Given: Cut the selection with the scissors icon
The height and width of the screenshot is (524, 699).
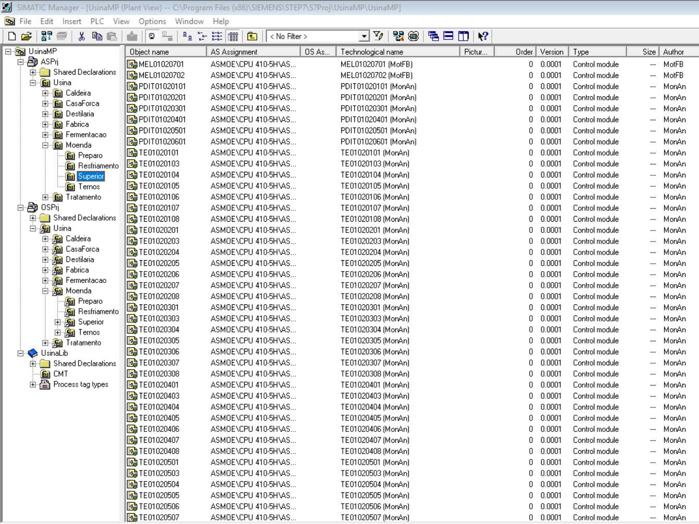Looking at the screenshot, I should click(82, 36).
